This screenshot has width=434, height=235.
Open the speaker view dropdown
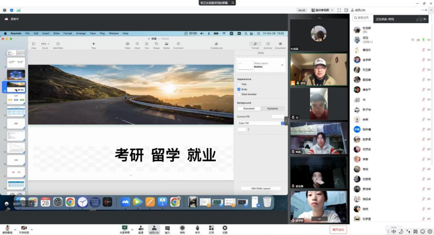[323, 10]
